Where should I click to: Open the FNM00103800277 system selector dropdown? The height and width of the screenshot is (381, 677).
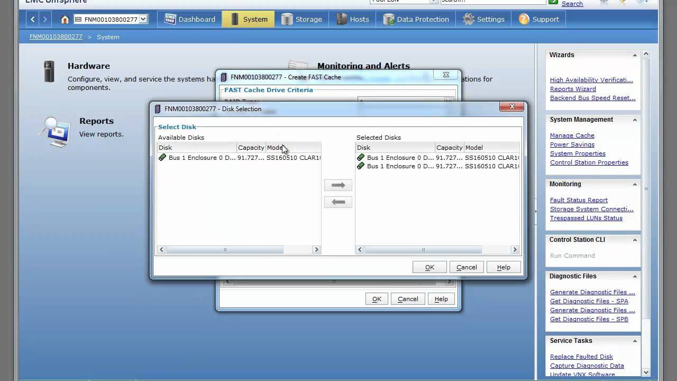pyautogui.click(x=111, y=20)
